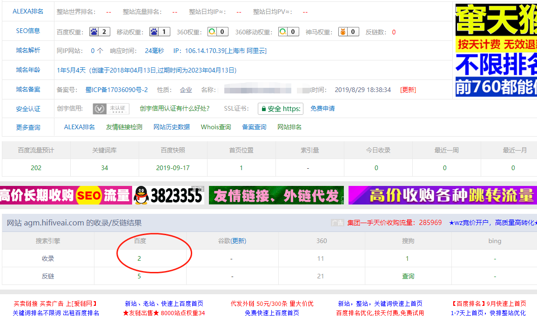Open the 新站、老站、快速上百度首页 link
Image resolution: width=537 pixels, height=317 pixels.
(164, 304)
